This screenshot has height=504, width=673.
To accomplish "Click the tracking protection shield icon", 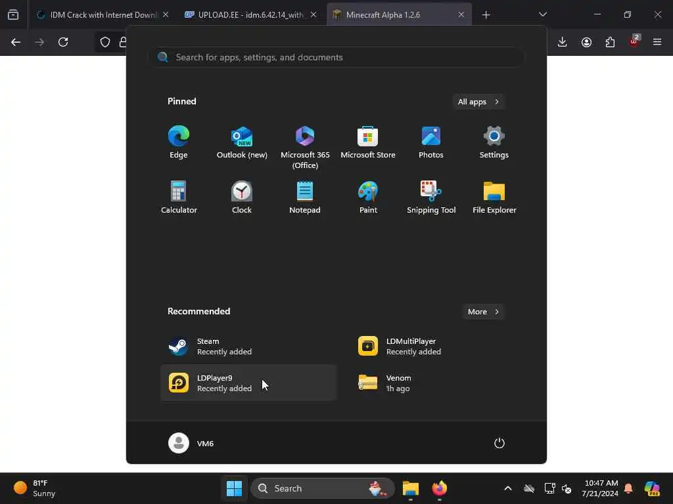I will 105,42.
